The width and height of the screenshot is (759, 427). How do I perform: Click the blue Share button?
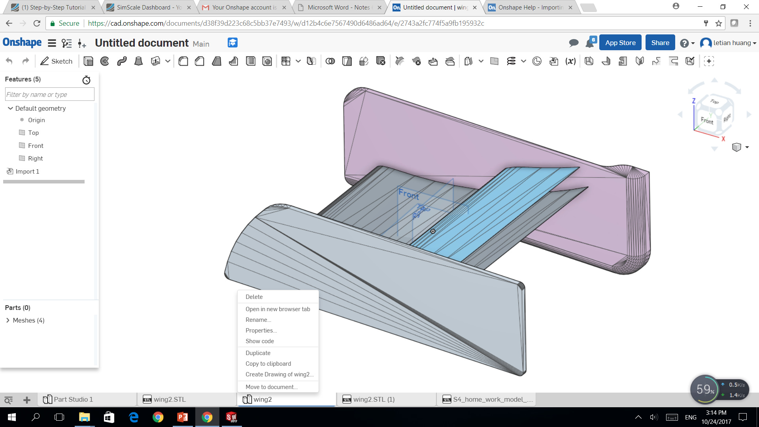[660, 43]
